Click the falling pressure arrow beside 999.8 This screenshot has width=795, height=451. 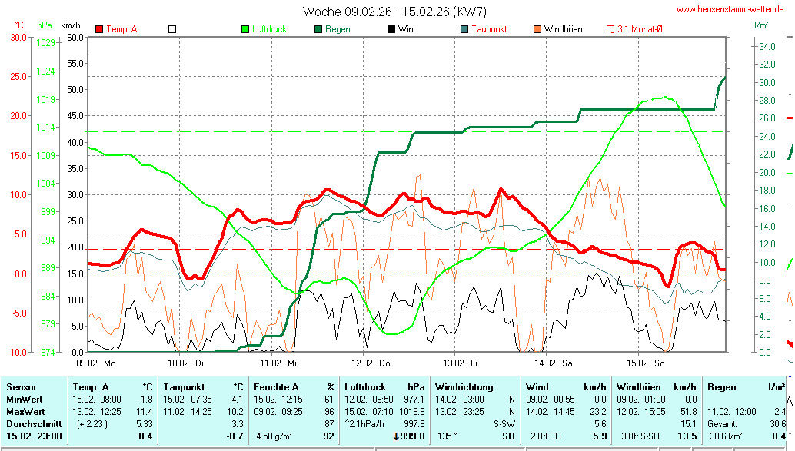tap(396, 436)
